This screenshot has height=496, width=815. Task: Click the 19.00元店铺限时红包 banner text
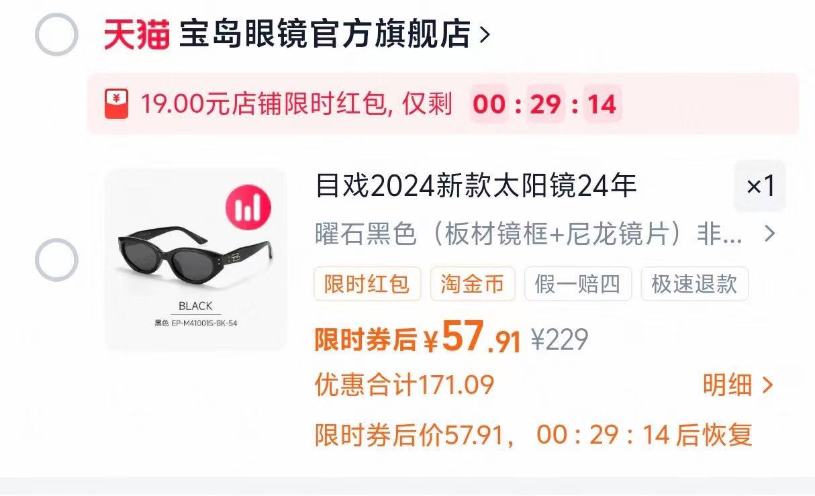[296, 105]
